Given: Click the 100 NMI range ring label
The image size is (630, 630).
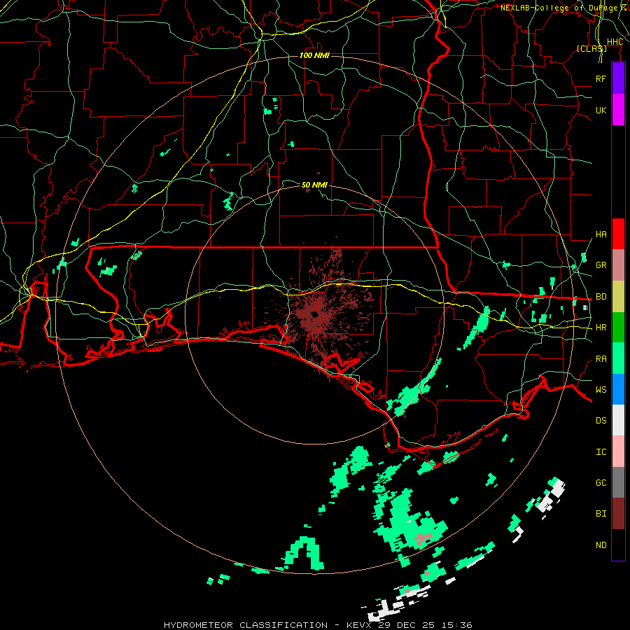Looking at the screenshot, I should pos(314,55).
